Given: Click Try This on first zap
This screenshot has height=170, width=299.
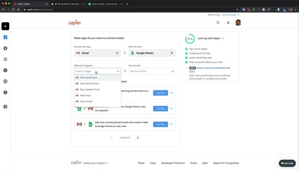Looking at the screenshot, I should click(x=160, y=93).
